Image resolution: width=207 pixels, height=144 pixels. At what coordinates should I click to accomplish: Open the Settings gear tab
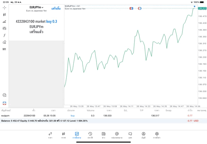157,135
